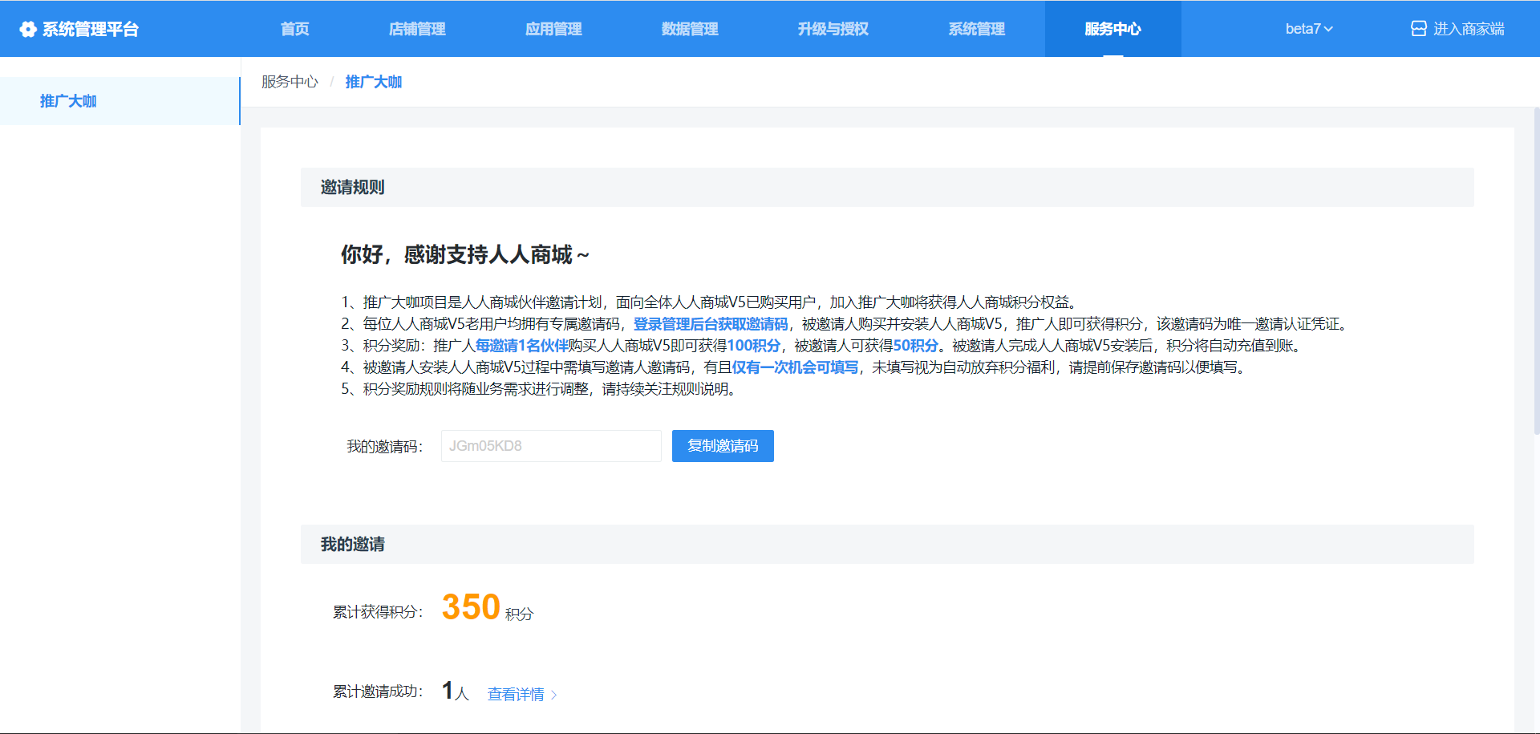Click the 累计获得积分 label
The width and height of the screenshot is (1540, 734).
point(378,612)
